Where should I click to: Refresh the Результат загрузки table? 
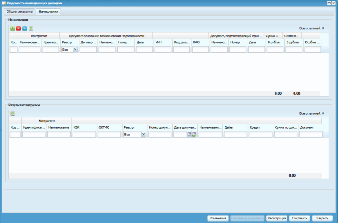(12, 113)
